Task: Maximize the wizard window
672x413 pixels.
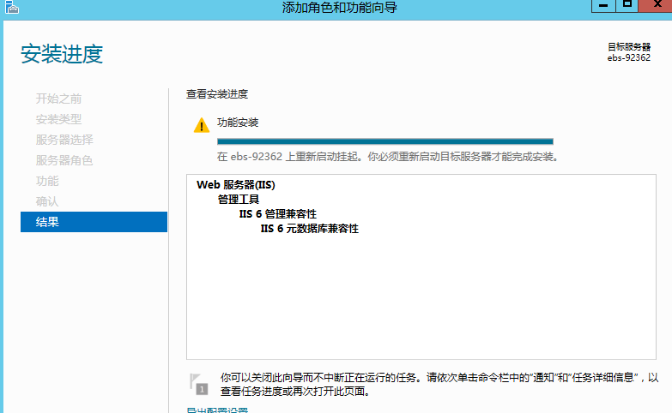Action: click(627, 5)
